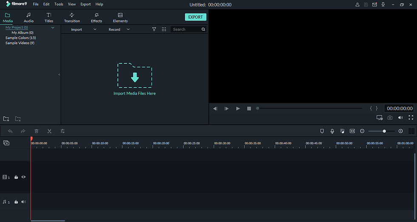Open the File menu
The image size is (417, 222).
(x=36, y=4)
